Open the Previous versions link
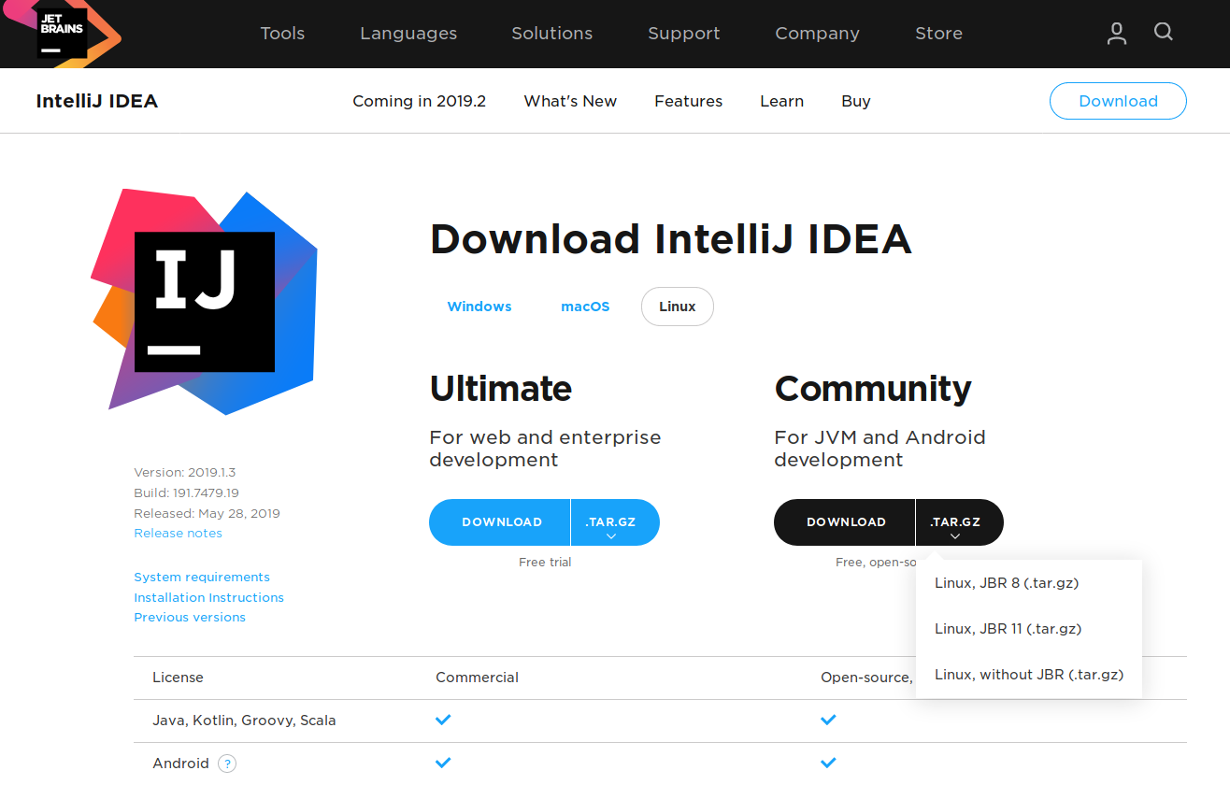Image resolution: width=1230 pixels, height=785 pixels. (x=190, y=618)
